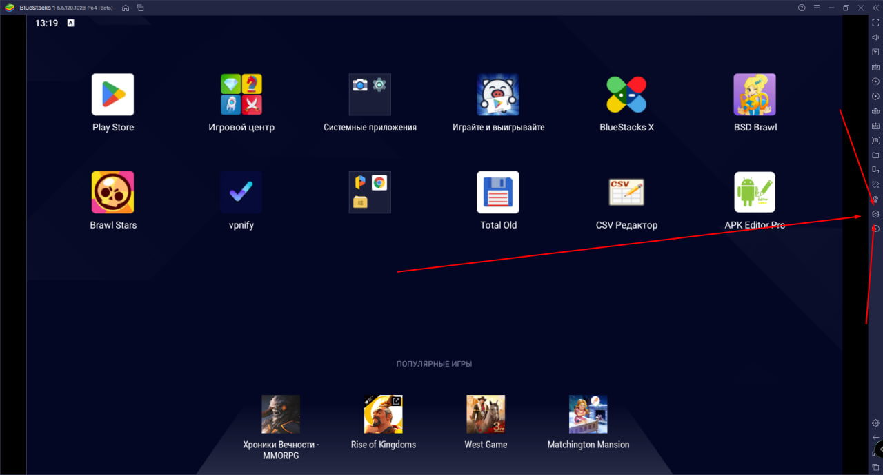883x475 pixels.
Task: Click the 13:19 clock text
Action: 46,23
